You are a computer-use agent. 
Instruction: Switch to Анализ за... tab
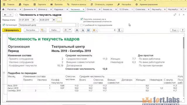click(108, 9)
